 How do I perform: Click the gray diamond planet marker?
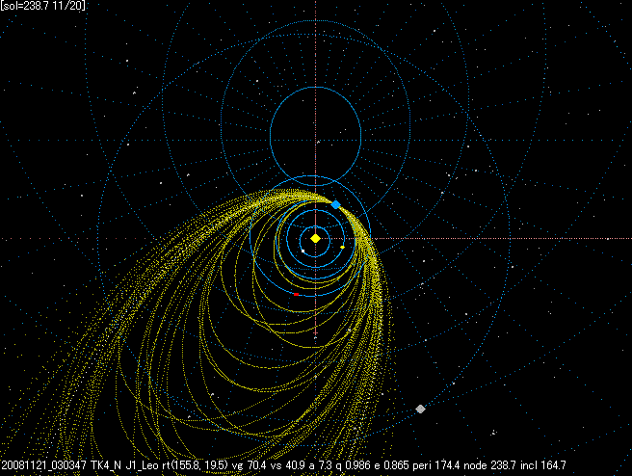420,410
